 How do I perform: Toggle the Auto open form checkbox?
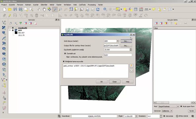point(181,106)
